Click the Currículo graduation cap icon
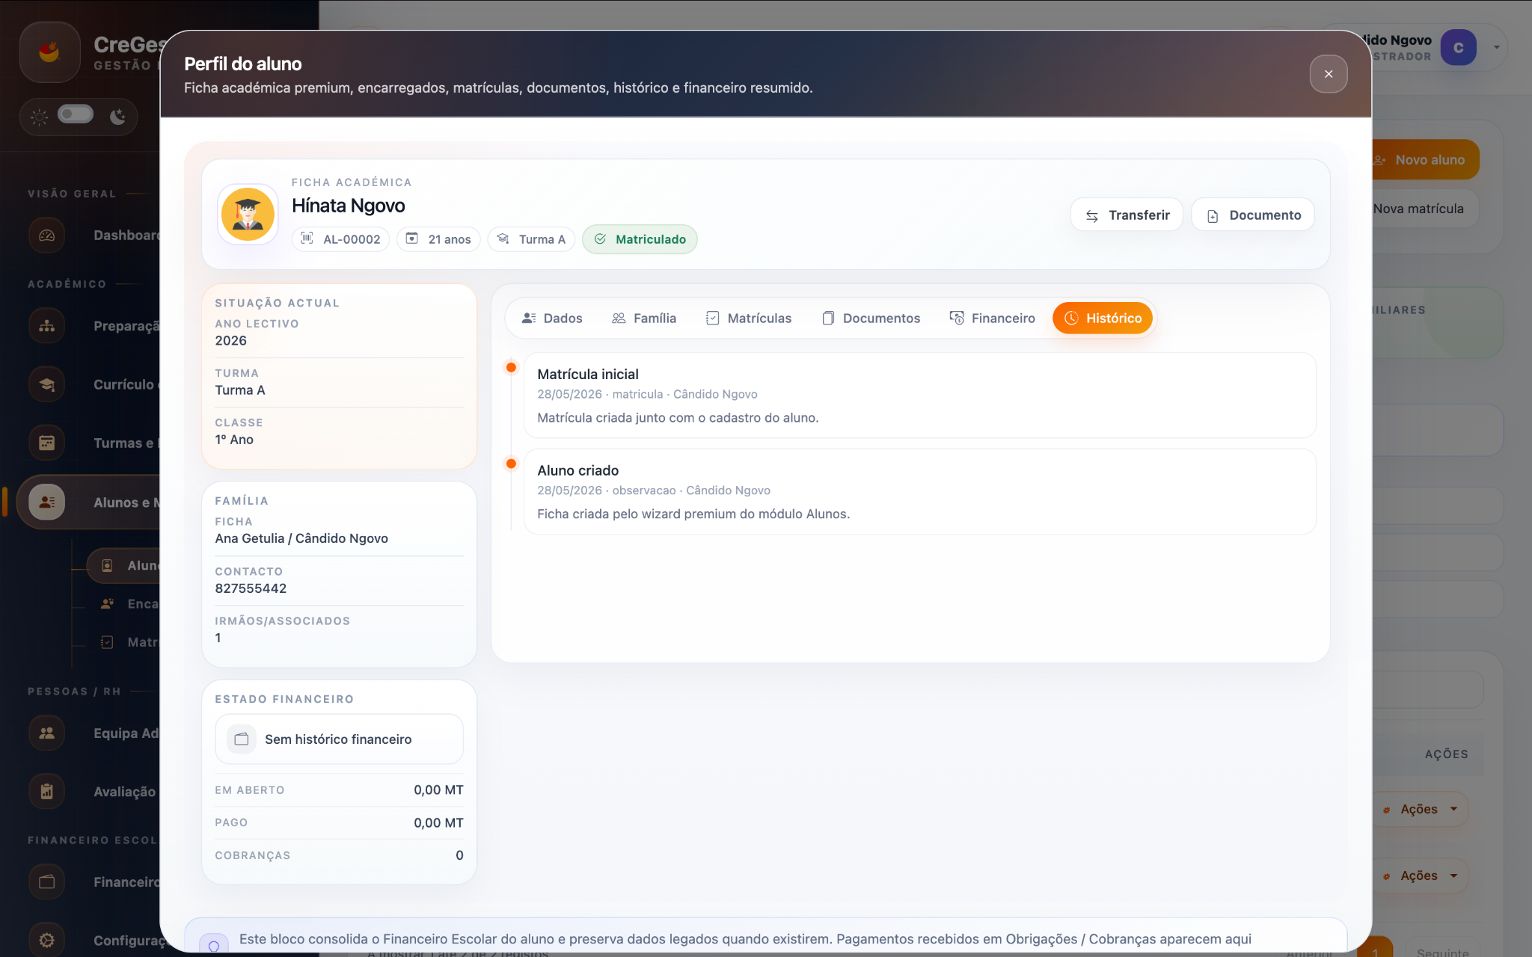 [x=47, y=384]
